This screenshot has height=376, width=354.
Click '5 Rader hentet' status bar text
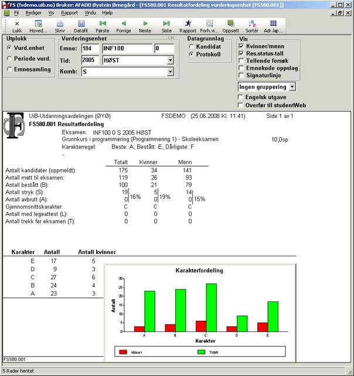[x=18, y=371]
